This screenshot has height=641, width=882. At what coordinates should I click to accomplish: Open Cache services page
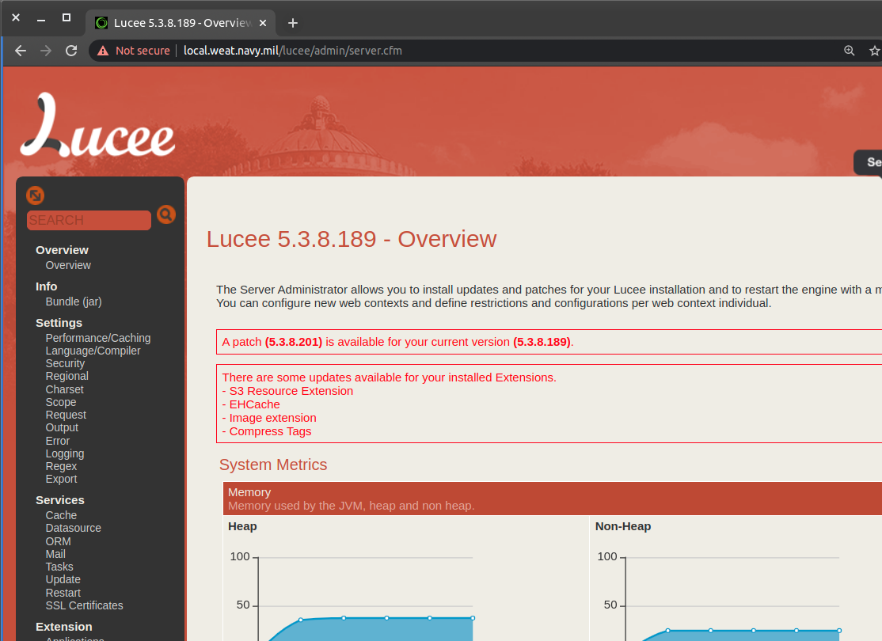click(x=61, y=516)
